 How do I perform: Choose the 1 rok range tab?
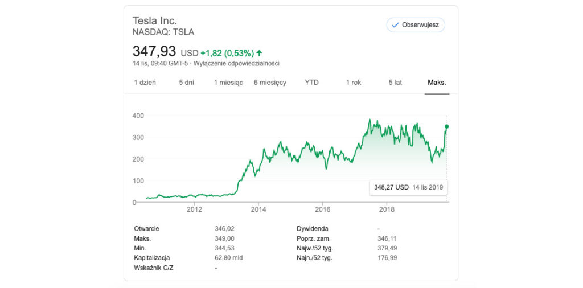tap(354, 83)
